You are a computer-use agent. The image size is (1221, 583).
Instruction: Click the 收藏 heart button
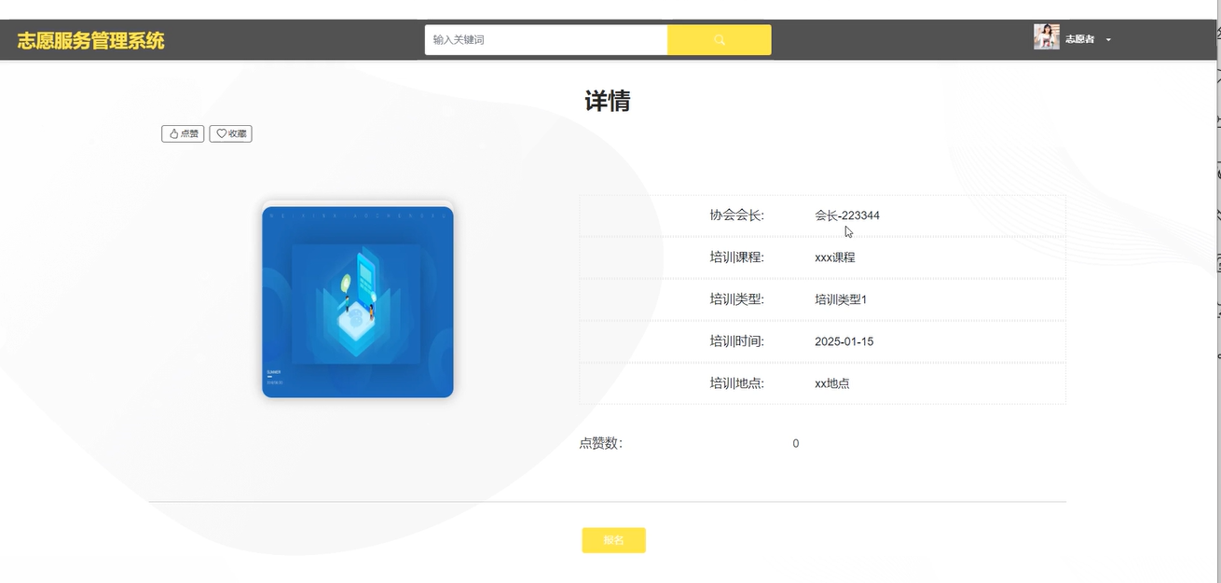[230, 133]
